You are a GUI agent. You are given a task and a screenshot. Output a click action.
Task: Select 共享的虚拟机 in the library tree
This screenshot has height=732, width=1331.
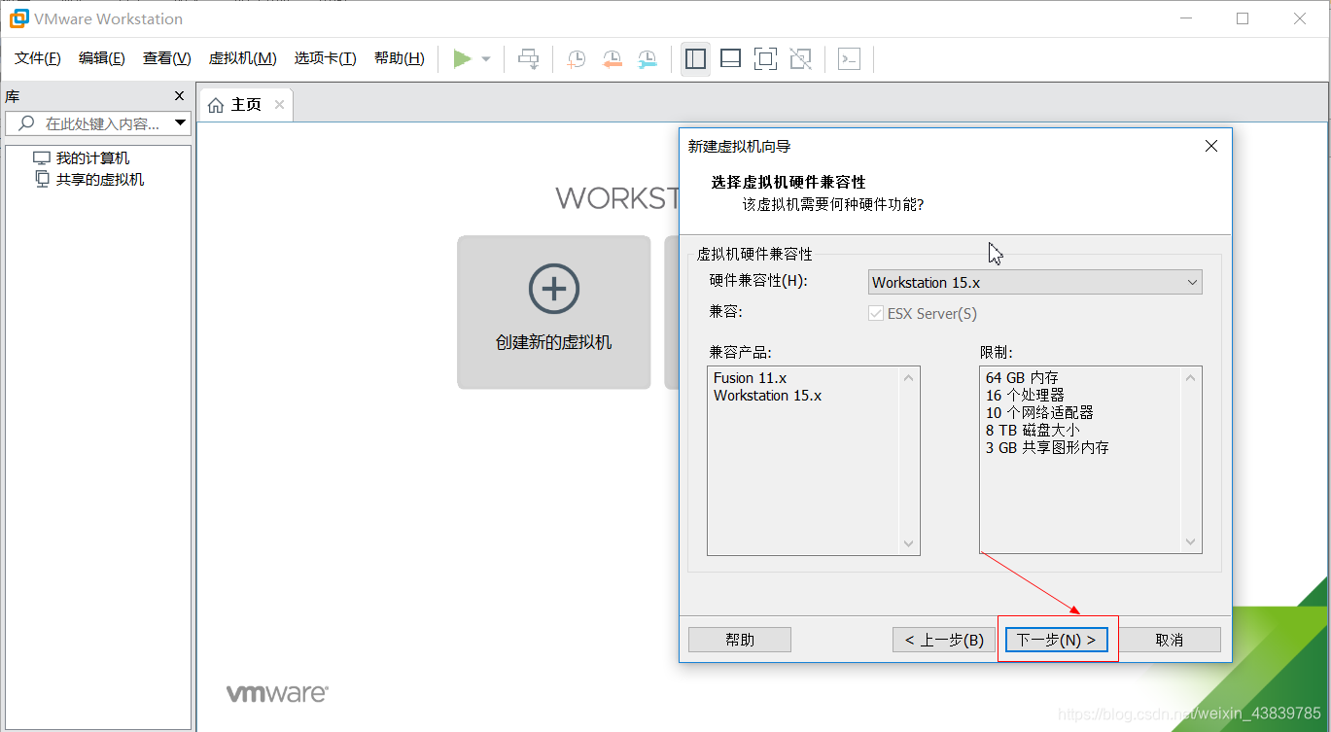click(x=100, y=180)
